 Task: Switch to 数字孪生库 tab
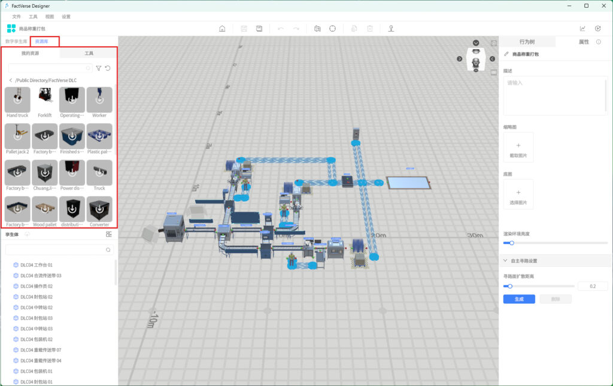point(16,41)
